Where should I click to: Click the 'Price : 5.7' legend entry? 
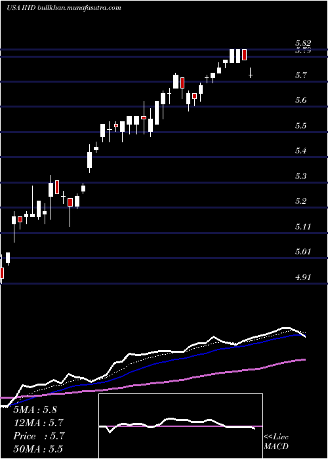(x=39, y=436)
